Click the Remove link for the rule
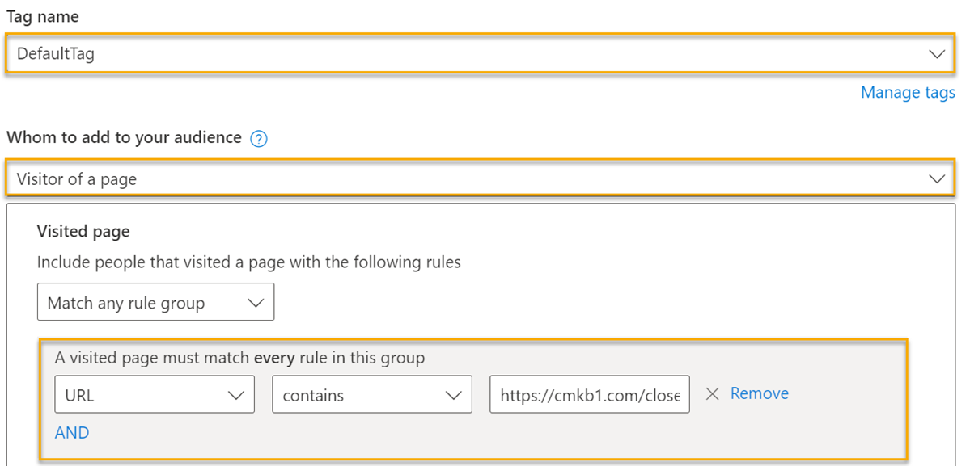This screenshot has width=970, height=466. (x=759, y=393)
